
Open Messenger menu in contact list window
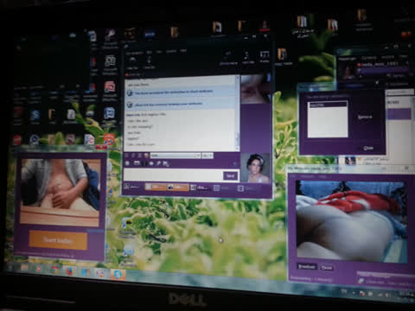348,59
